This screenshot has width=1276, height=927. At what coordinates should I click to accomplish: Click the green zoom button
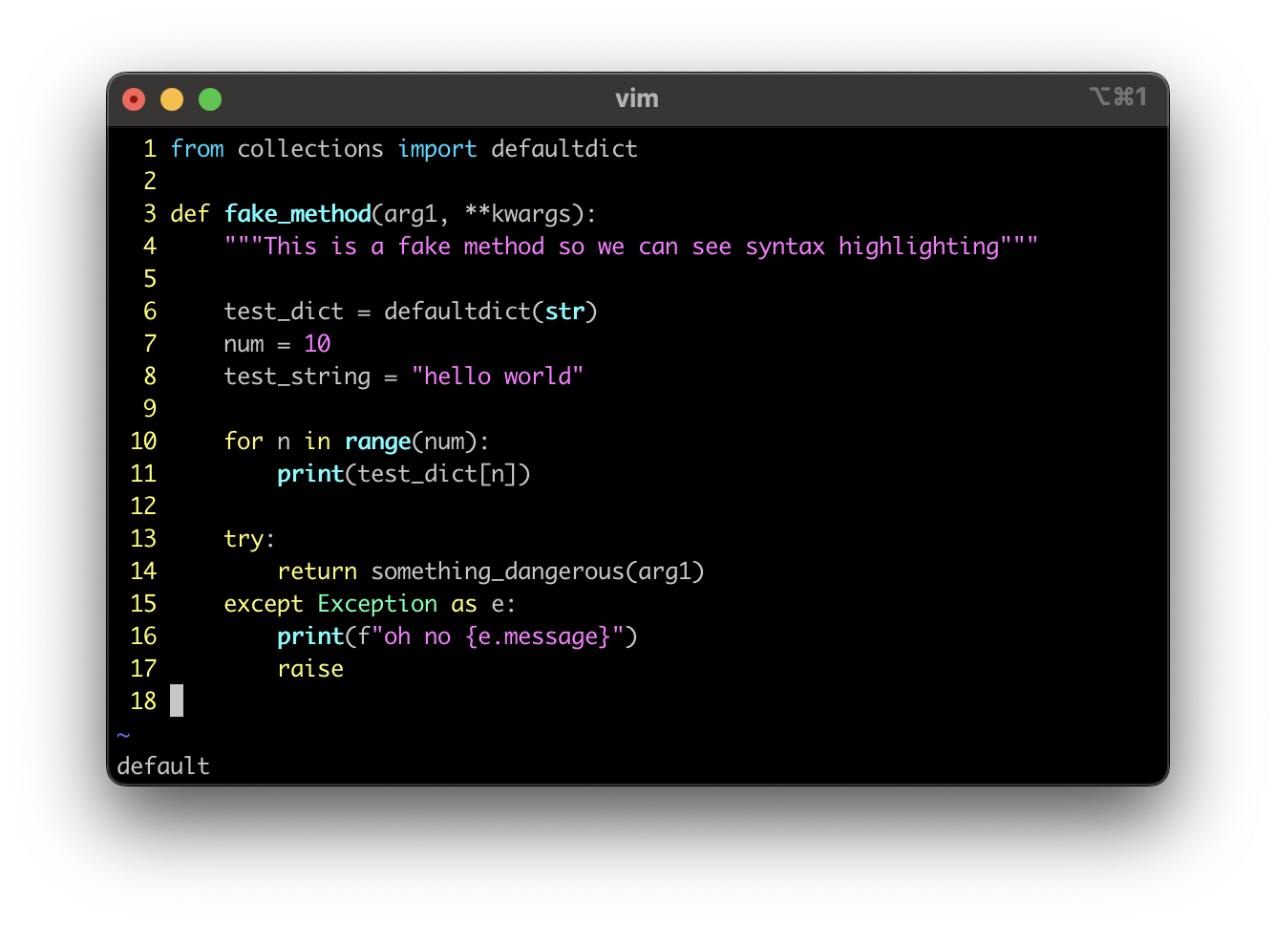209,98
